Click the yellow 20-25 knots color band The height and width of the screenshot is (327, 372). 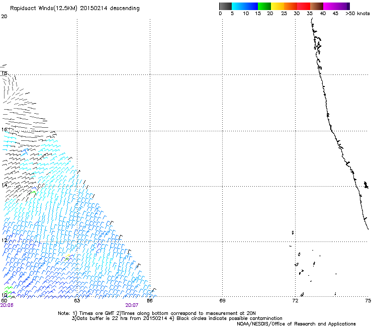tap(277, 6)
